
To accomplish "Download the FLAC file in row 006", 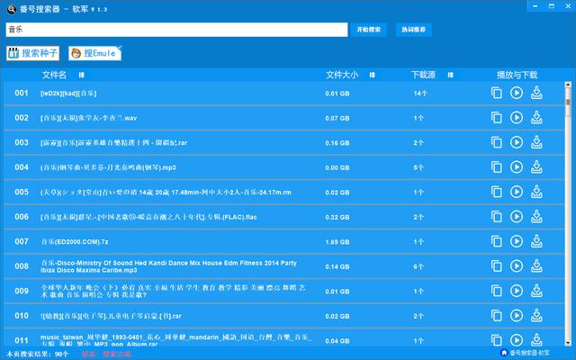I will coord(536,216).
